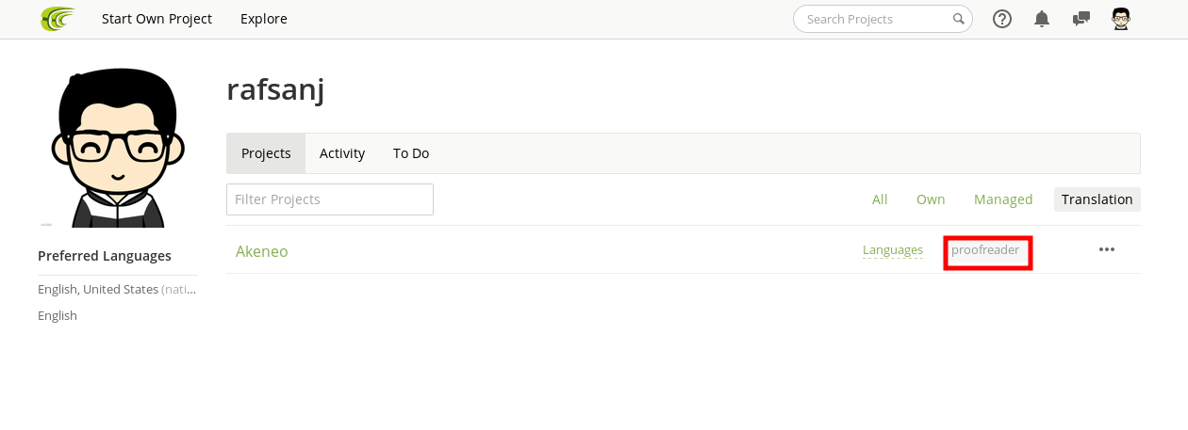Filter by Managed projects

click(1003, 199)
